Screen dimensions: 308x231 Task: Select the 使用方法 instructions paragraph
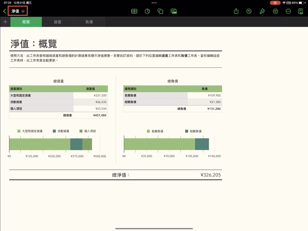(x=115, y=58)
